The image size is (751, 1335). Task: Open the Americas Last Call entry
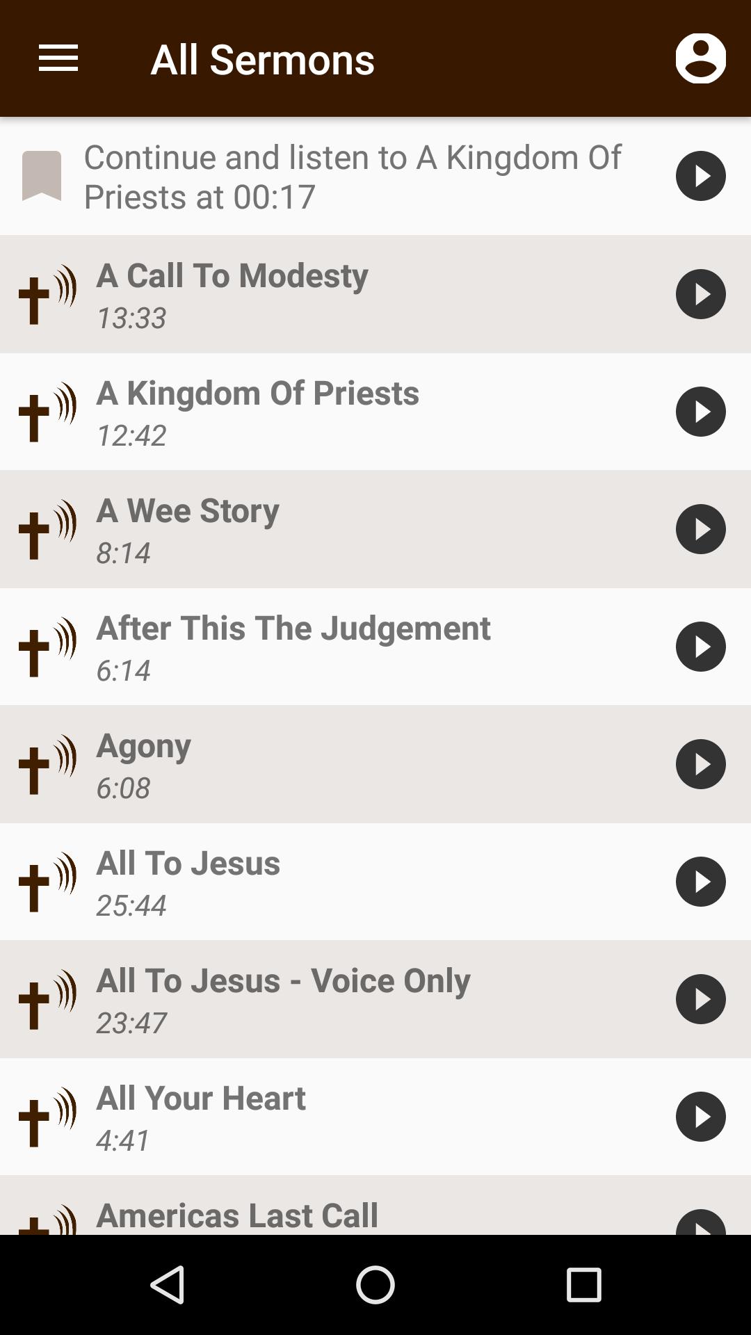coord(237,1216)
